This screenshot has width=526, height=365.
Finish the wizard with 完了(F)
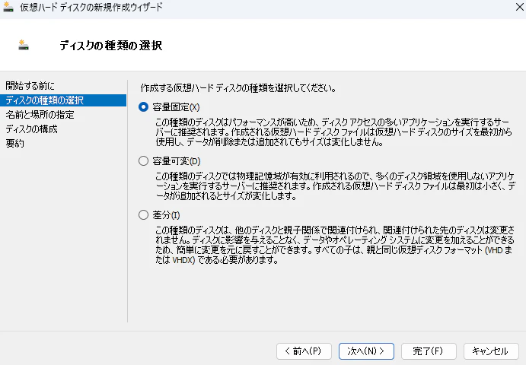click(x=429, y=351)
